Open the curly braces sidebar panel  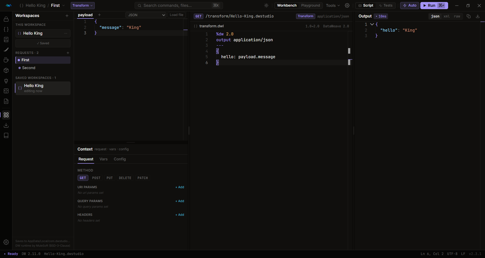[6, 29]
